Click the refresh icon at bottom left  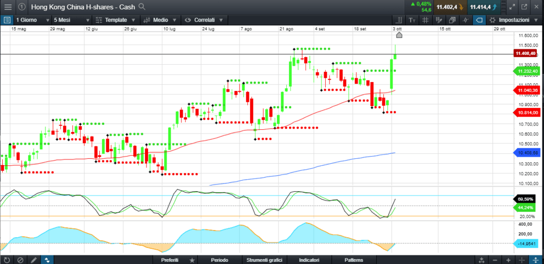[x=7, y=260]
